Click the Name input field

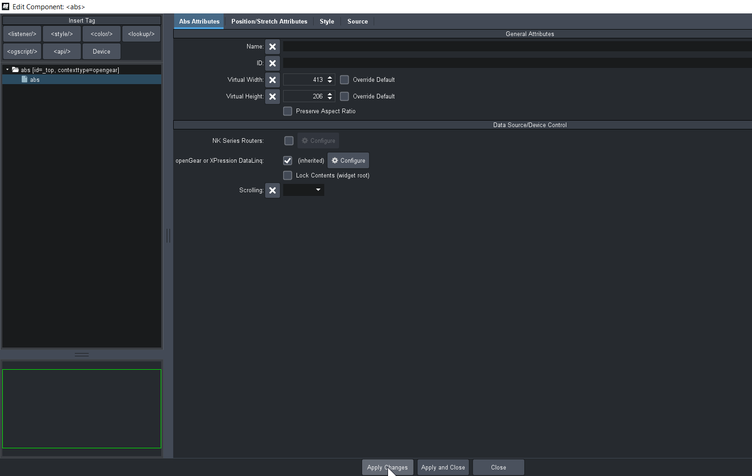coord(517,47)
